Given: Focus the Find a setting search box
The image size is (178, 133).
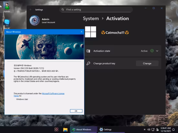Looking at the screenshot, I should (x=96, y=9).
